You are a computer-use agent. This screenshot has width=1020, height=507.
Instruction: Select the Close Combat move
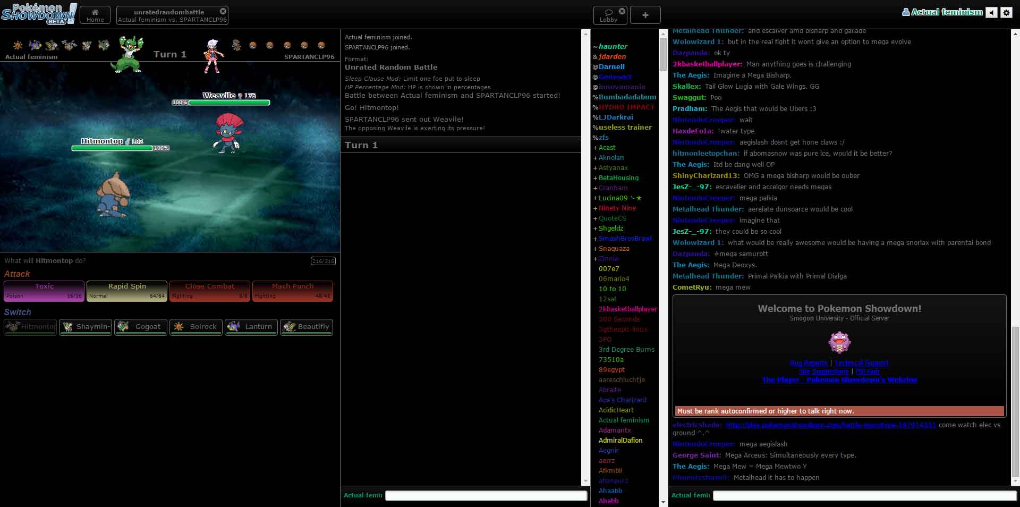(210, 291)
